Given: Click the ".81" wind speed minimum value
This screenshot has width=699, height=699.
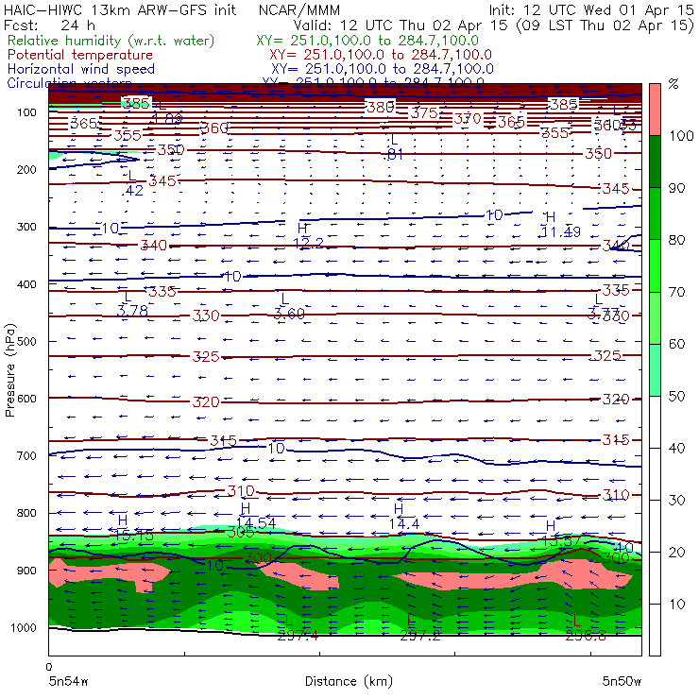Looking at the screenshot, I should 393,154.
